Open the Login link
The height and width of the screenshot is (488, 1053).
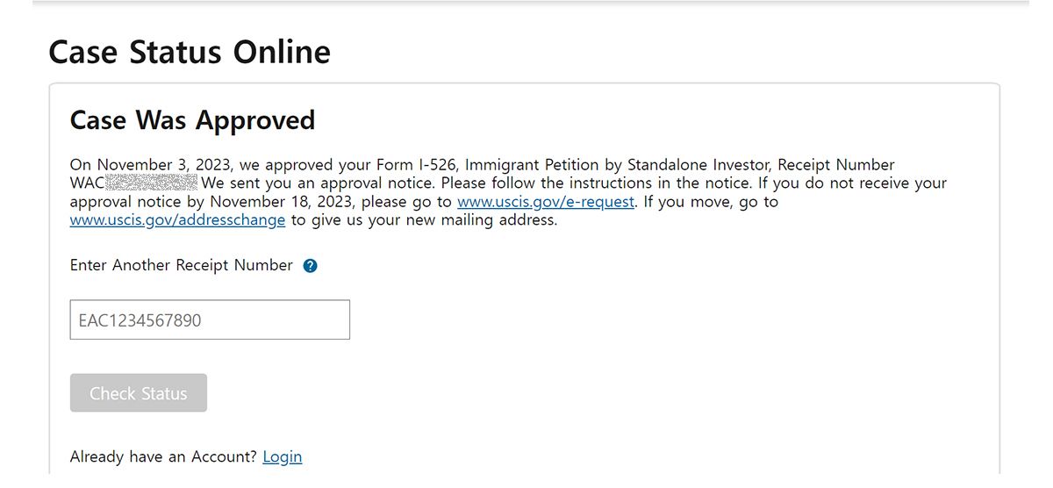click(x=283, y=456)
